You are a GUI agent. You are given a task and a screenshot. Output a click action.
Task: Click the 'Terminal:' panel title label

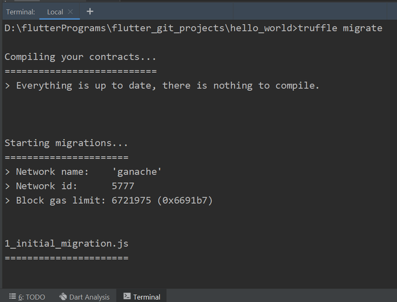point(21,11)
